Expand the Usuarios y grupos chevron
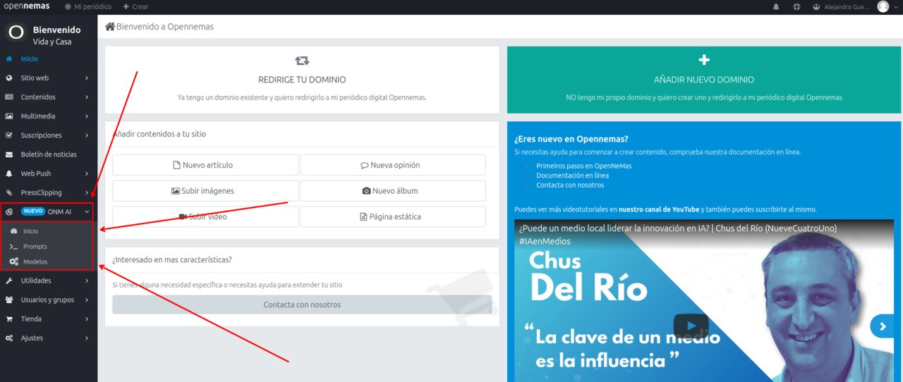 click(87, 300)
